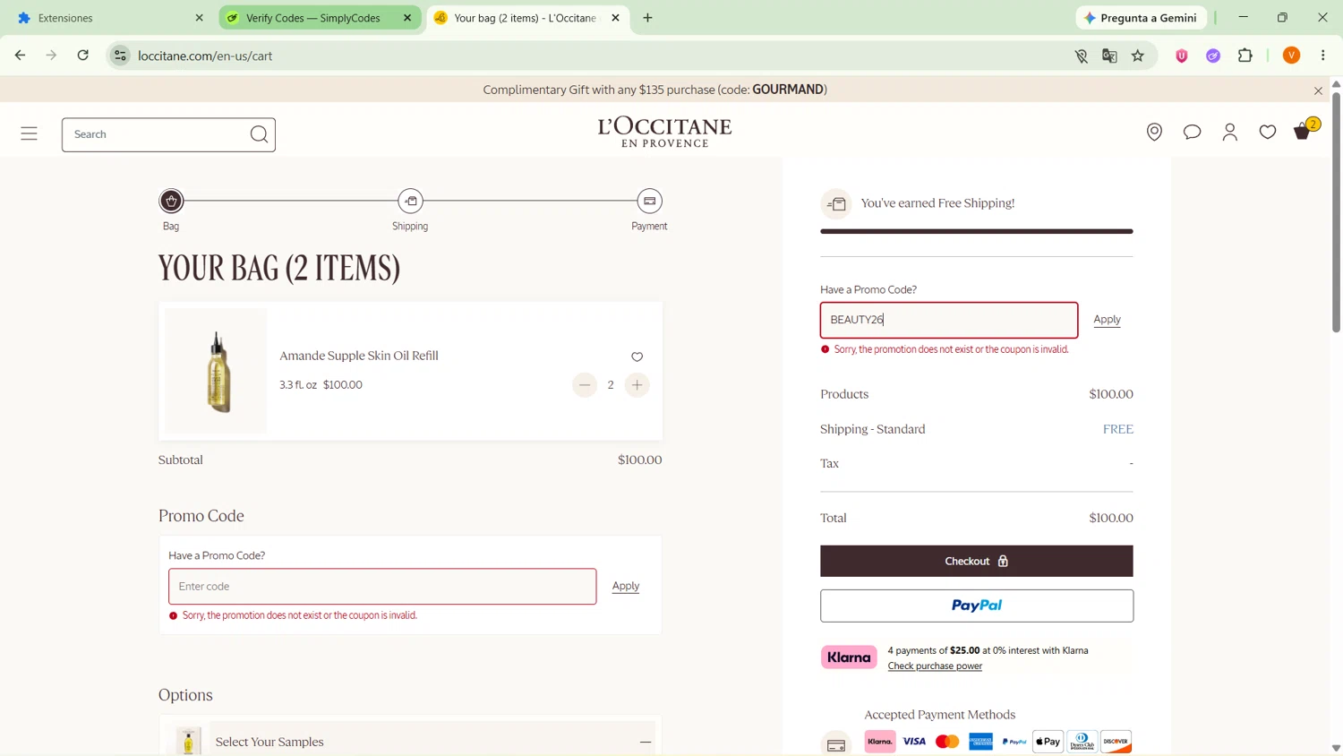Image resolution: width=1343 pixels, height=756 pixels.
Task: Open the browser extensions puzzle icon
Action: [1245, 56]
